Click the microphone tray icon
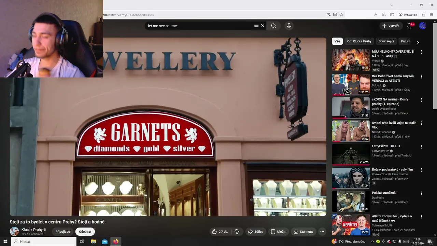The height and width of the screenshot is (246, 437). (x=400, y=242)
